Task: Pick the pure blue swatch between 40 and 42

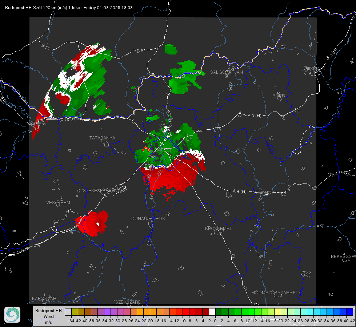Action: click(350, 312)
